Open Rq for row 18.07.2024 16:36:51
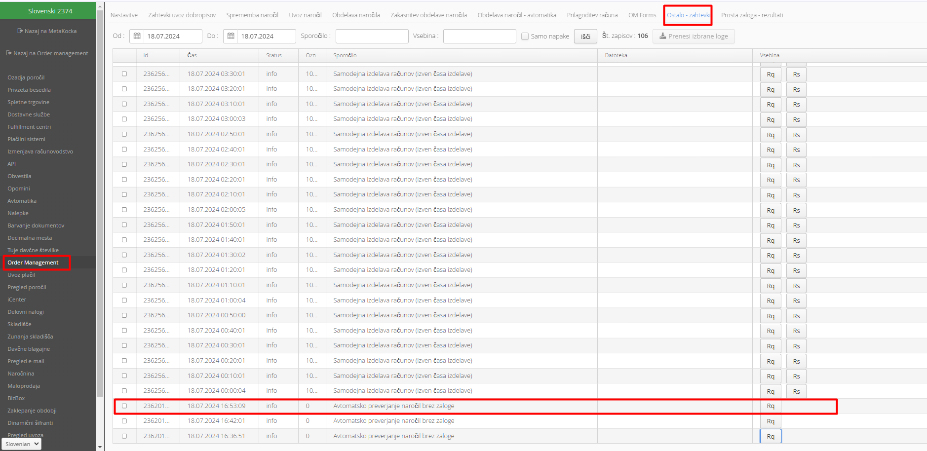 tap(771, 437)
